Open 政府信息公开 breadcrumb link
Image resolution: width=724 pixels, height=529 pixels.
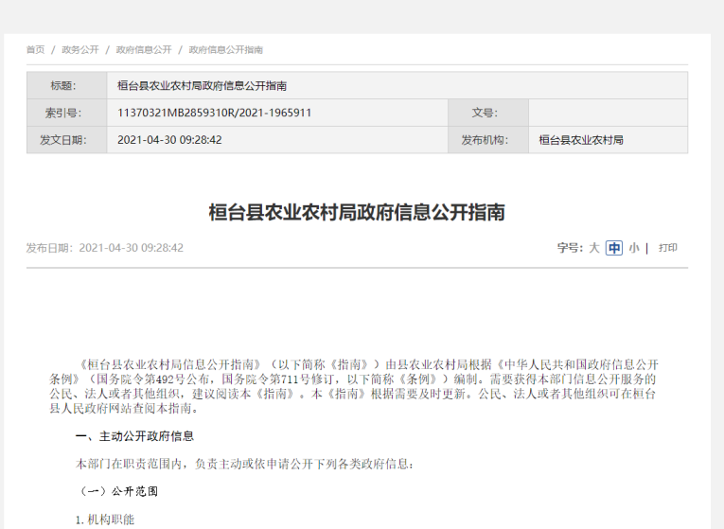[x=144, y=50]
